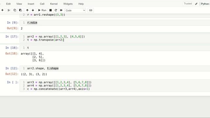This screenshot has height=118, width=210.
Task: Open the View menu
Action: click(x=19, y=4)
